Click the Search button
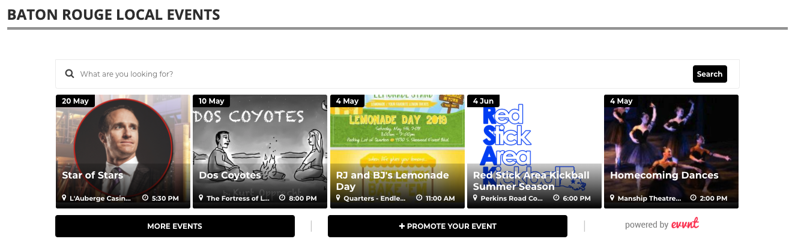This screenshot has height=248, width=792. (710, 74)
